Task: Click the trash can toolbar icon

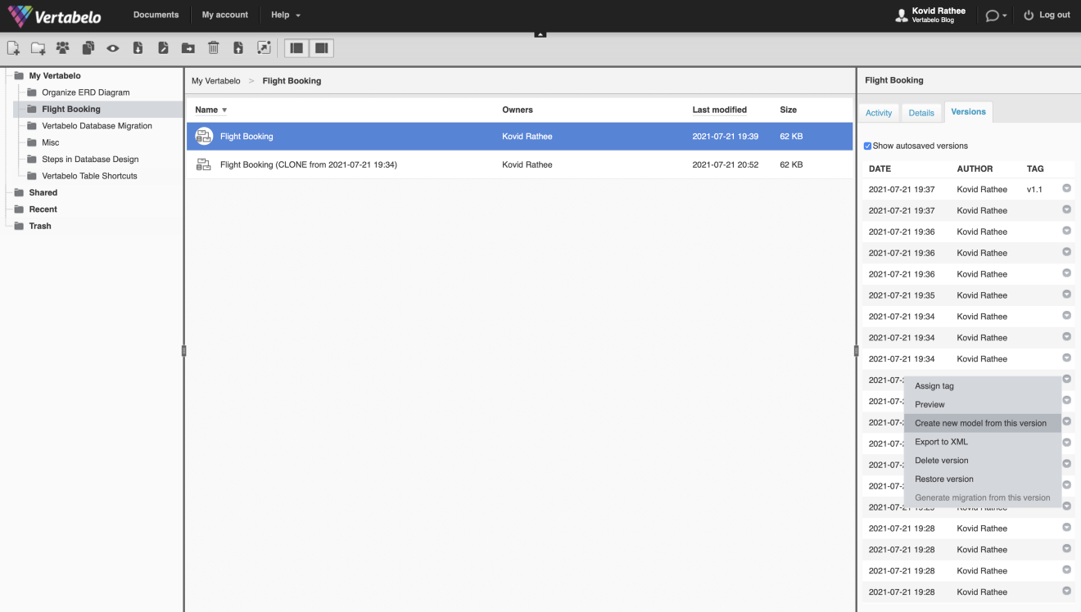Action: 213,48
